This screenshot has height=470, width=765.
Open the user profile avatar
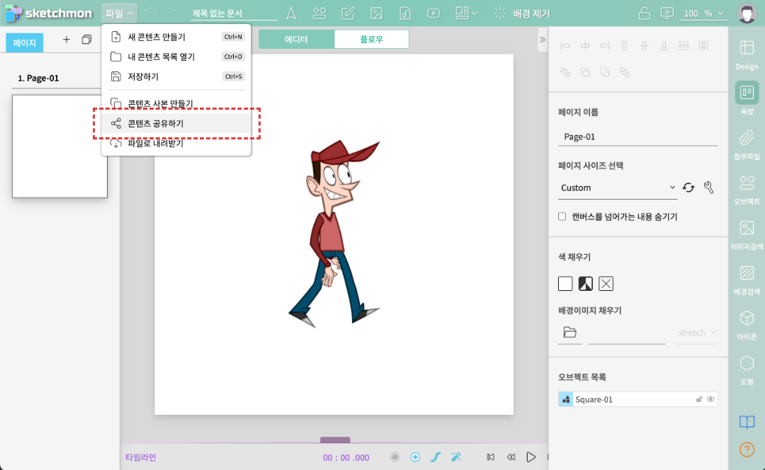pos(747,13)
